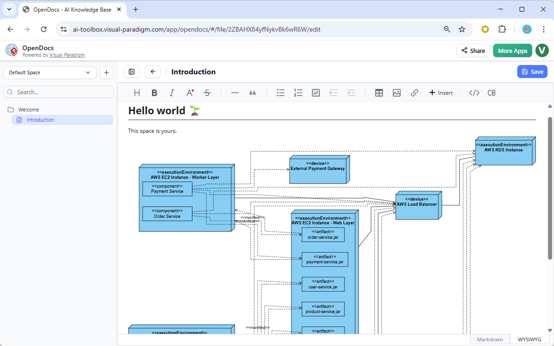554x346 pixels.
Task: Insert an inline code snippet
Action: [474, 92]
